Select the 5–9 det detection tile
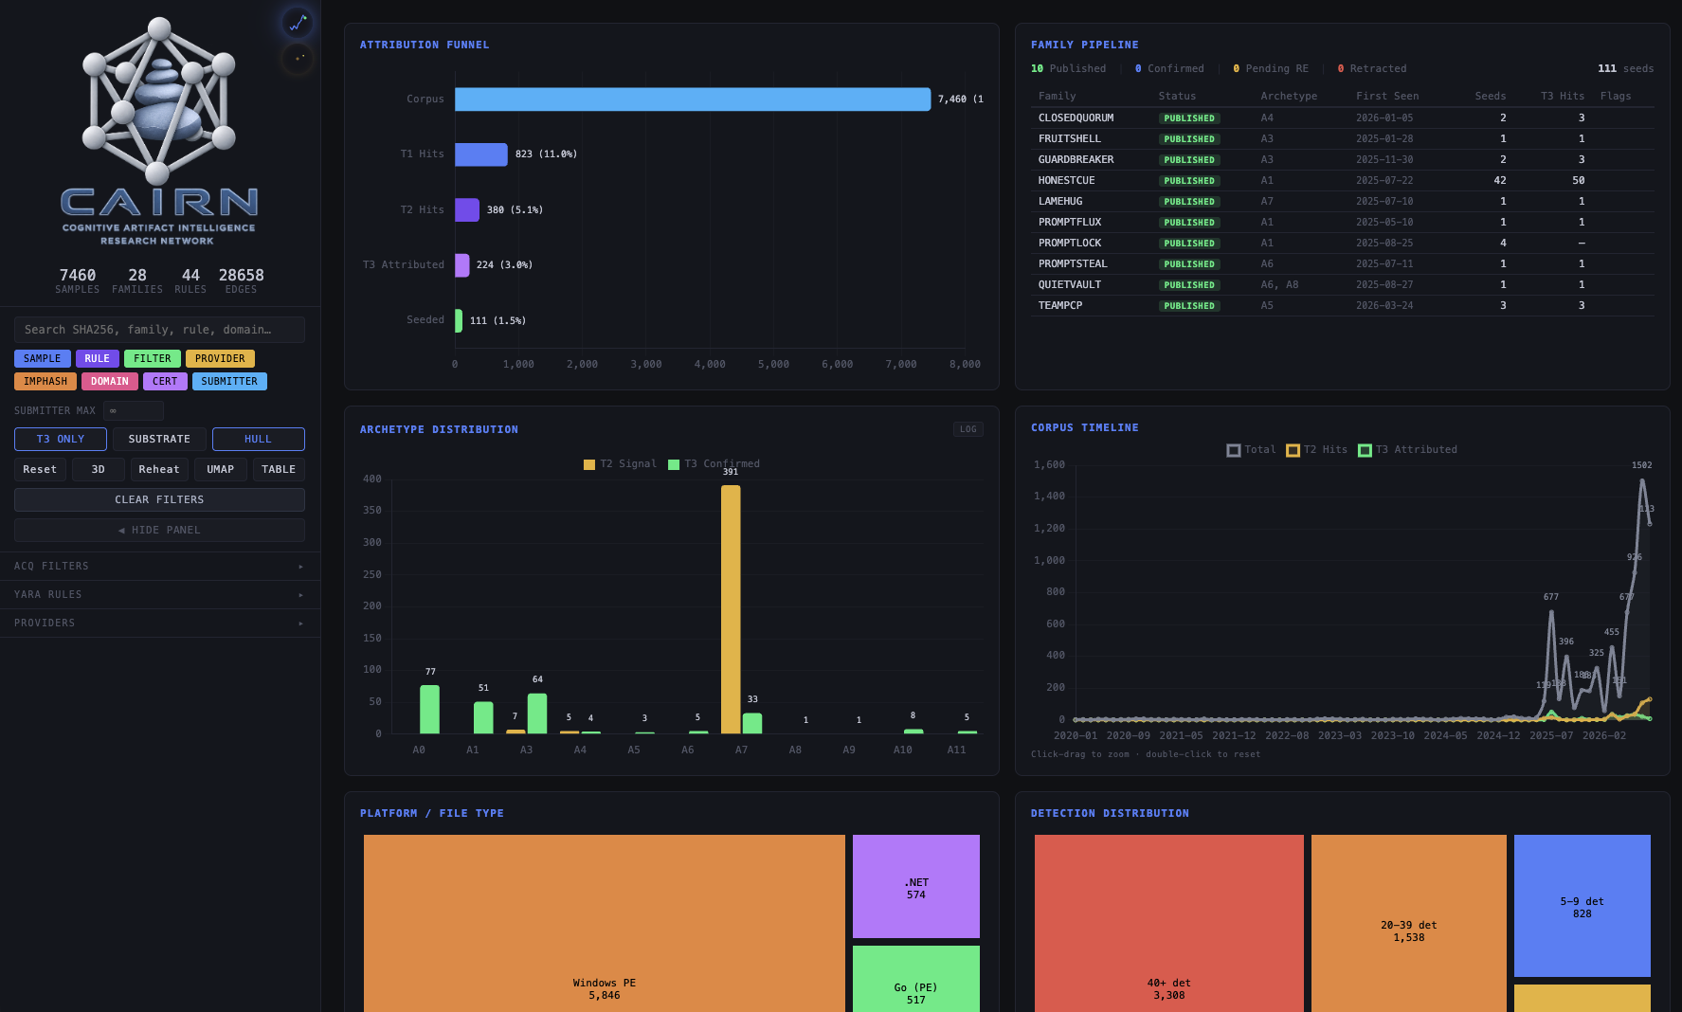Viewport: 1682px width, 1012px height. (1583, 906)
